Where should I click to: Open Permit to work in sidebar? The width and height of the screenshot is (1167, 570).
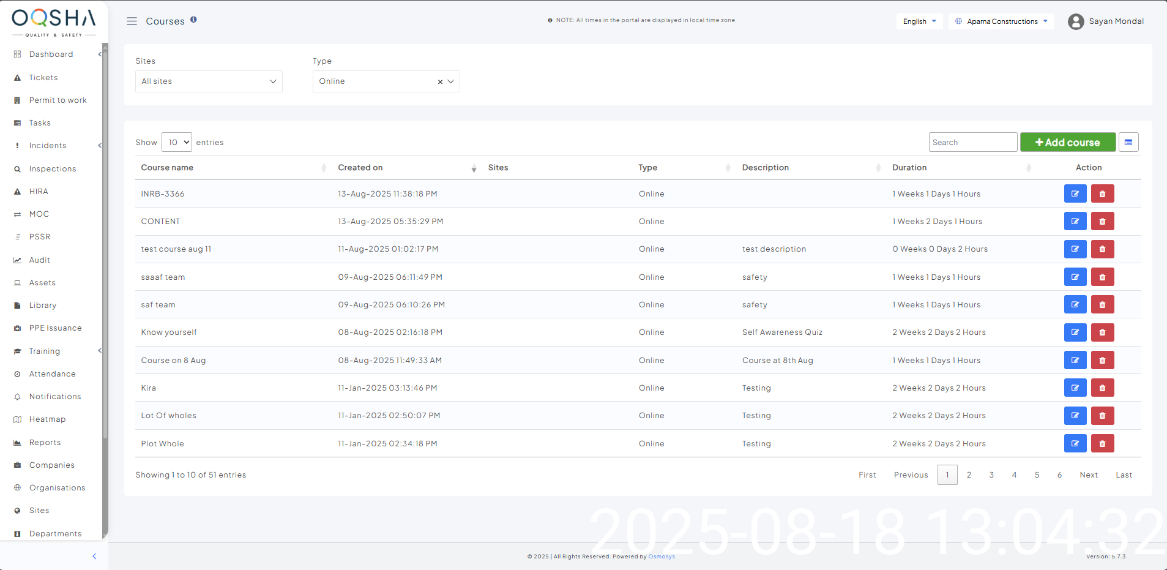click(x=58, y=100)
